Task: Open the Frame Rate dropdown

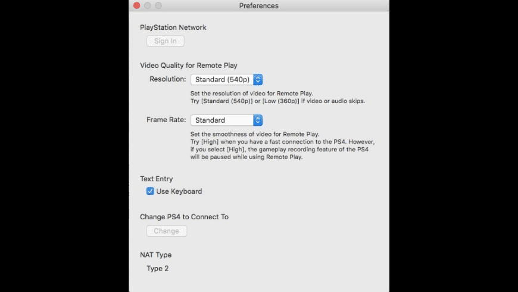Action: pyautogui.click(x=226, y=120)
